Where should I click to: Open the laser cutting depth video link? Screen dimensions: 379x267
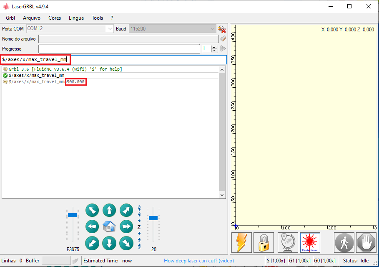click(199, 260)
